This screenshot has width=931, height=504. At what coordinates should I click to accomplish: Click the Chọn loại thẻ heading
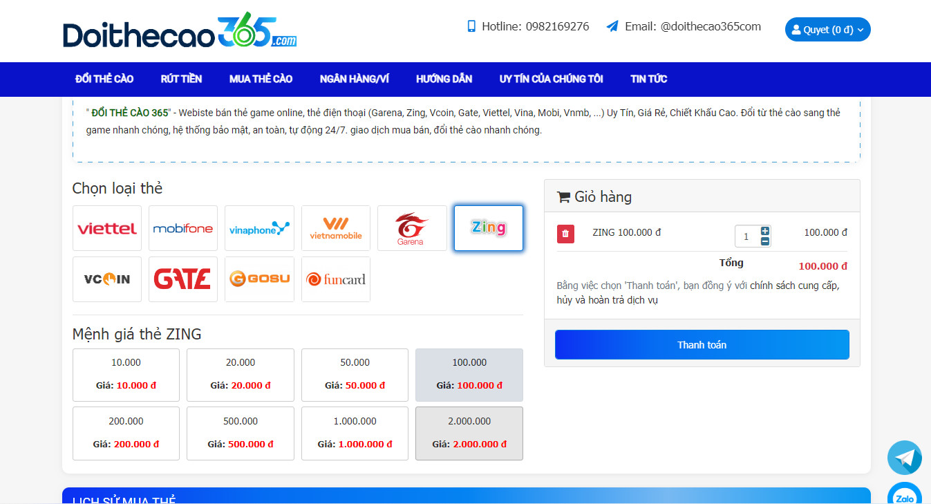tap(117, 188)
